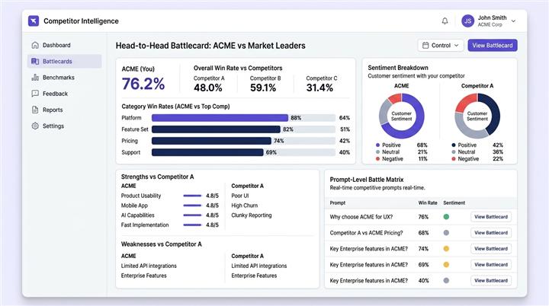Click the Prompt column header
The height and width of the screenshot is (306, 549).
point(338,202)
